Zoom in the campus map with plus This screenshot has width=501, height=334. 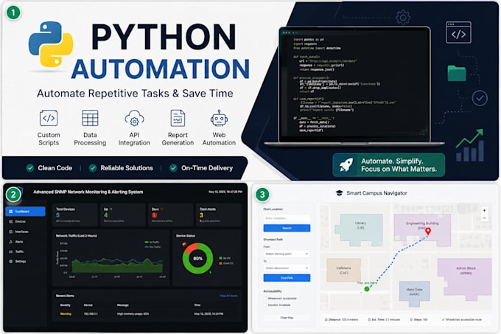[x=484, y=210]
